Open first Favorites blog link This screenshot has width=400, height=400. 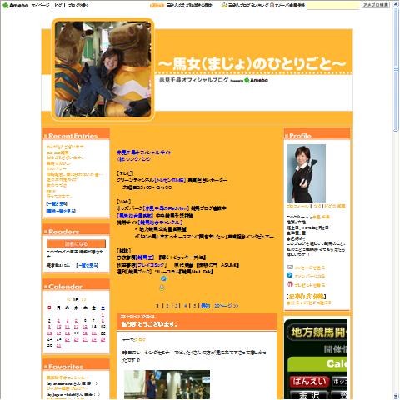(67, 377)
